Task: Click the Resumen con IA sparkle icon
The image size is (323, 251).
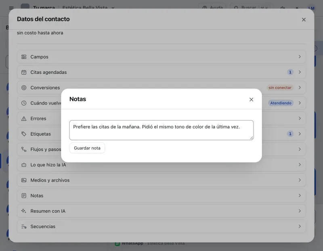Action: coord(24,211)
